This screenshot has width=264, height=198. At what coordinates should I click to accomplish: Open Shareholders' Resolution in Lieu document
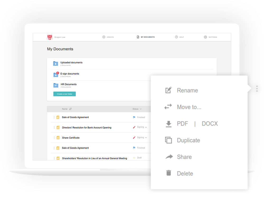coord(94,158)
